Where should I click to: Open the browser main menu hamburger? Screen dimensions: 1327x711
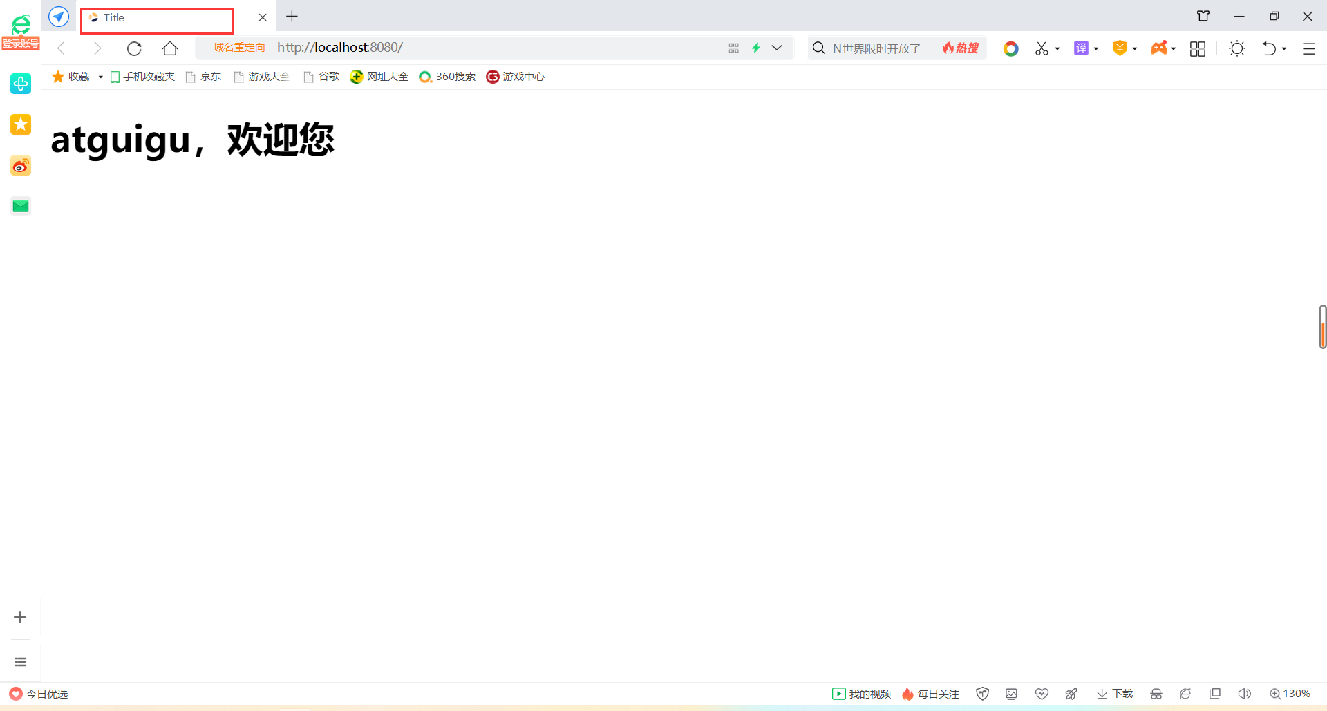pos(1309,48)
